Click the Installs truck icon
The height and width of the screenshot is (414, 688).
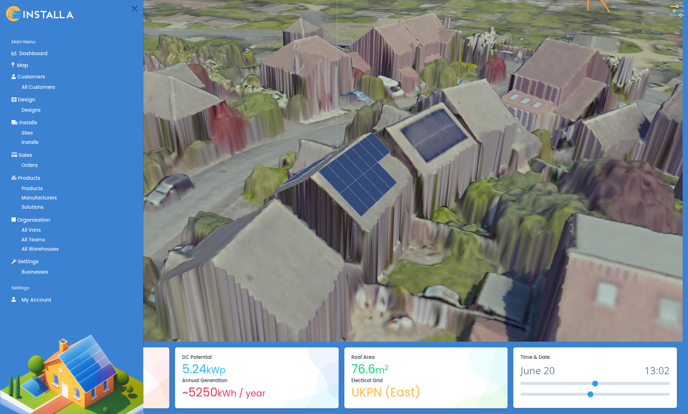14,122
